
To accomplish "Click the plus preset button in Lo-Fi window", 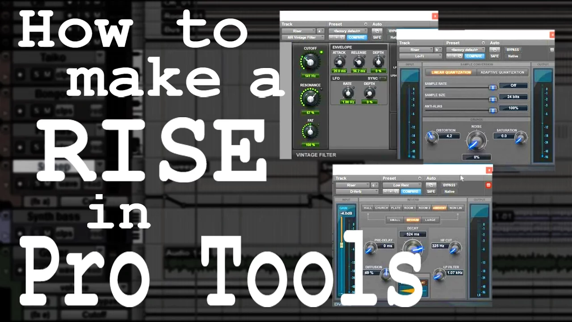I will point(454,56).
